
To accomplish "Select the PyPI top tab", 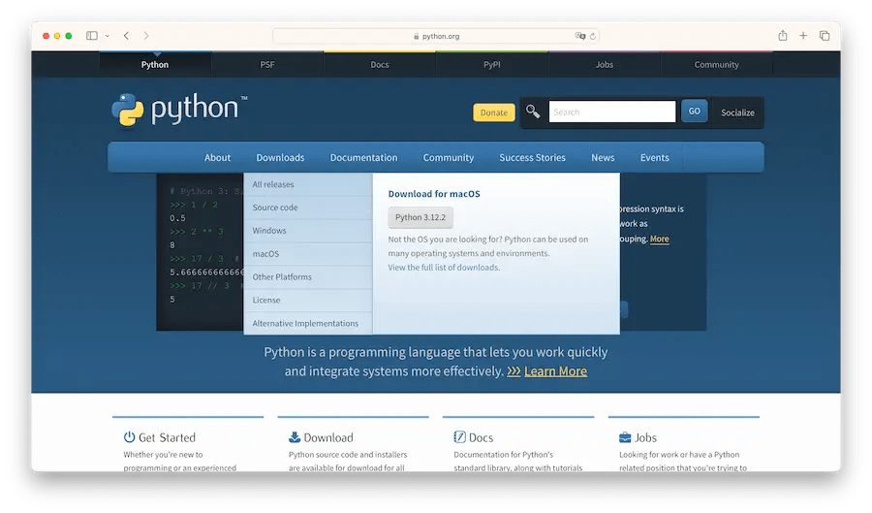I will [492, 65].
